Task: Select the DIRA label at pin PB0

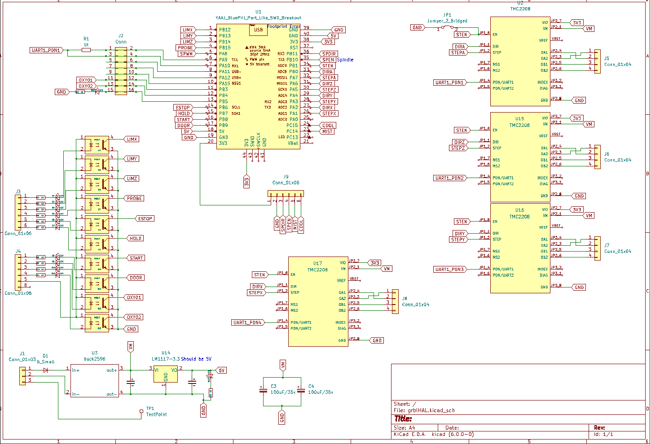Action: [x=327, y=72]
